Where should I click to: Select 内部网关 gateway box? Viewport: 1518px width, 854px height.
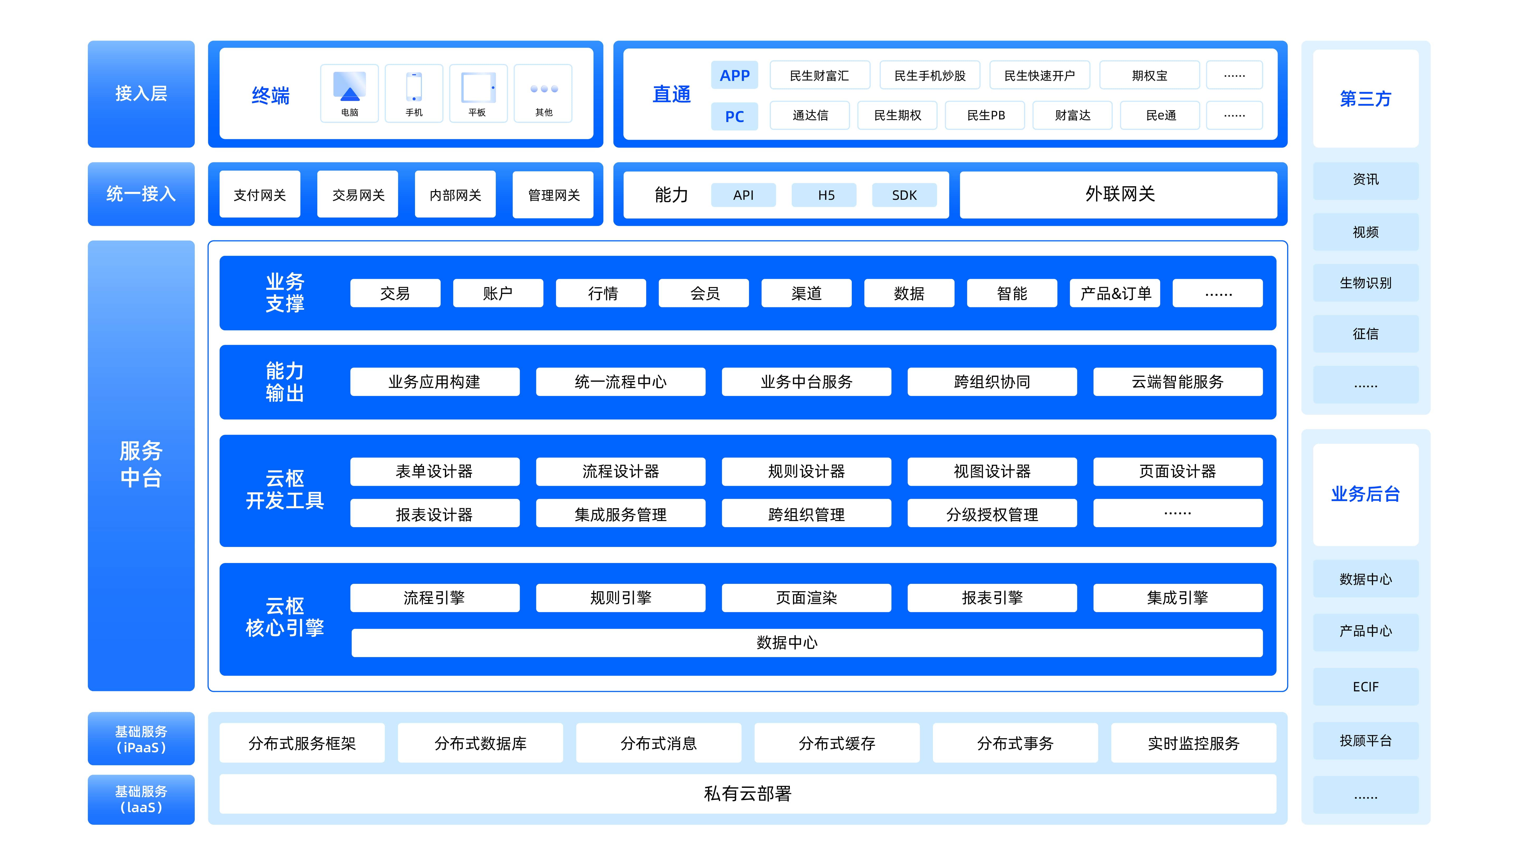pyautogui.click(x=455, y=195)
